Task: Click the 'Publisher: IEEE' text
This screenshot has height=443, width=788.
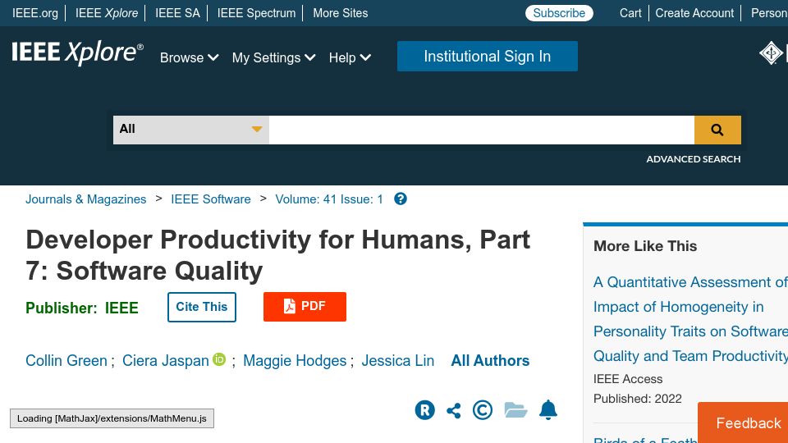Action: tap(82, 308)
